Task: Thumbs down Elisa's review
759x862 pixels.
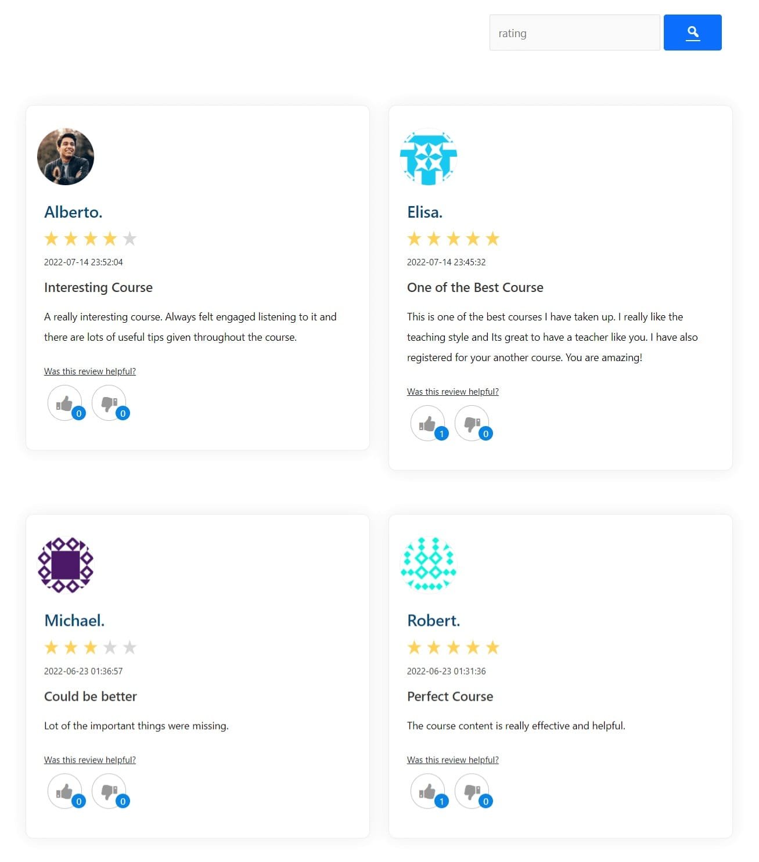Action: [x=472, y=423]
